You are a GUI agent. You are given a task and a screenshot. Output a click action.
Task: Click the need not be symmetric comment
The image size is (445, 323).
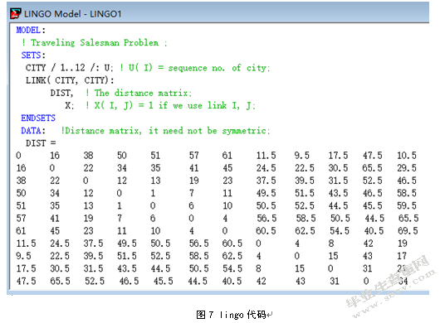(165, 131)
